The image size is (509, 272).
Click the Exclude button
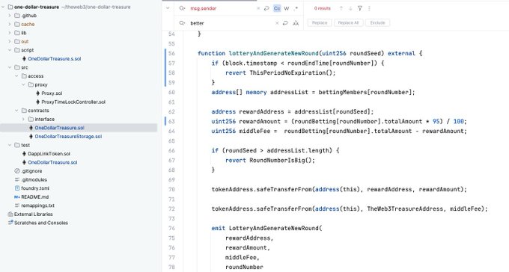pyautogui.click(x=377, y=22)
